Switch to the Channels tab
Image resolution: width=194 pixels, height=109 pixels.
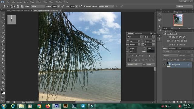(x=172, y=48)
